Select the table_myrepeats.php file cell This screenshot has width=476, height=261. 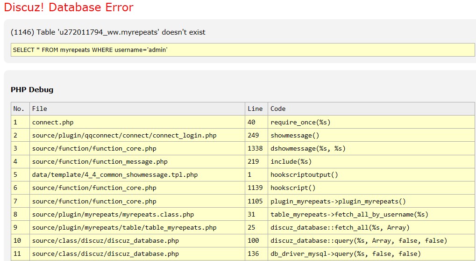pos(137,227)
